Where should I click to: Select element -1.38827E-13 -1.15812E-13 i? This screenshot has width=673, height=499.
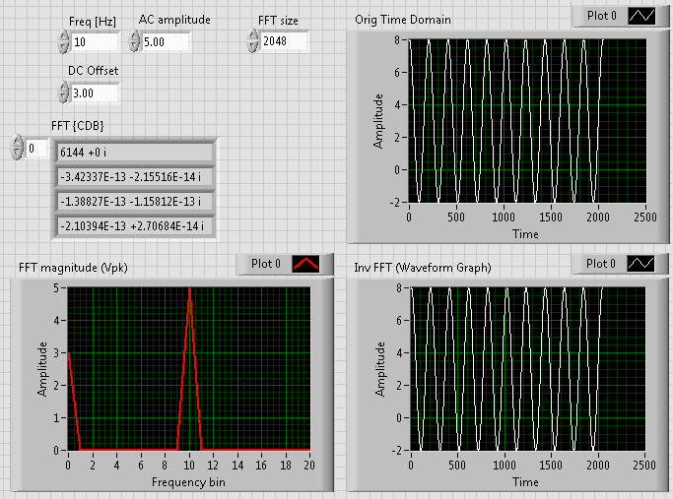[135, 201]
